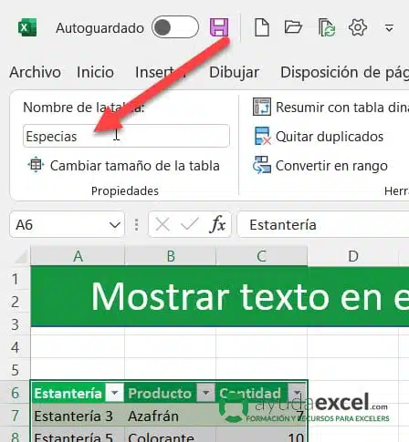Expand the quick access toolbar customize arrow
The width and height of the screenshot is (409, 442).
(389, 28)
